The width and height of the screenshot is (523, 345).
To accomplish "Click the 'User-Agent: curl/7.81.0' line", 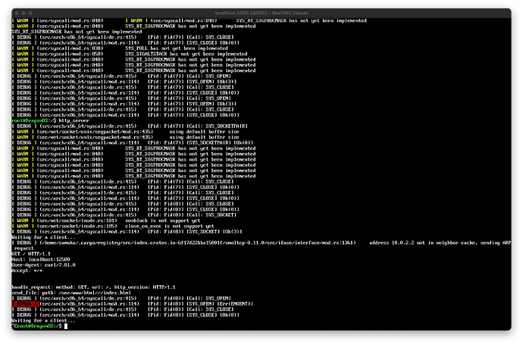I will pyautogui.click(x=42, y=265).
